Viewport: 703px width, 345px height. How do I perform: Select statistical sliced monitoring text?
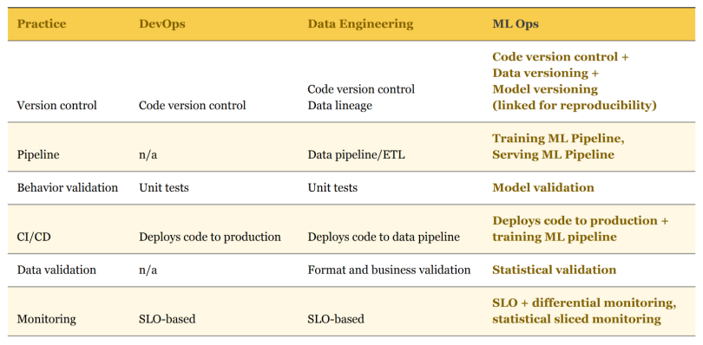click(x=576, y=319)
